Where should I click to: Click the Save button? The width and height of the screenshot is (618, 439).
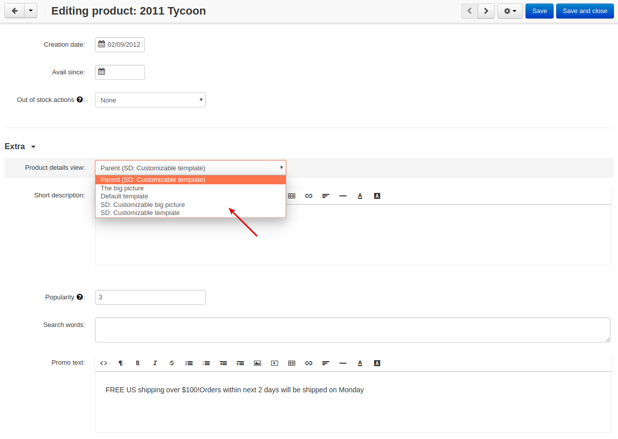click(540, 11)
